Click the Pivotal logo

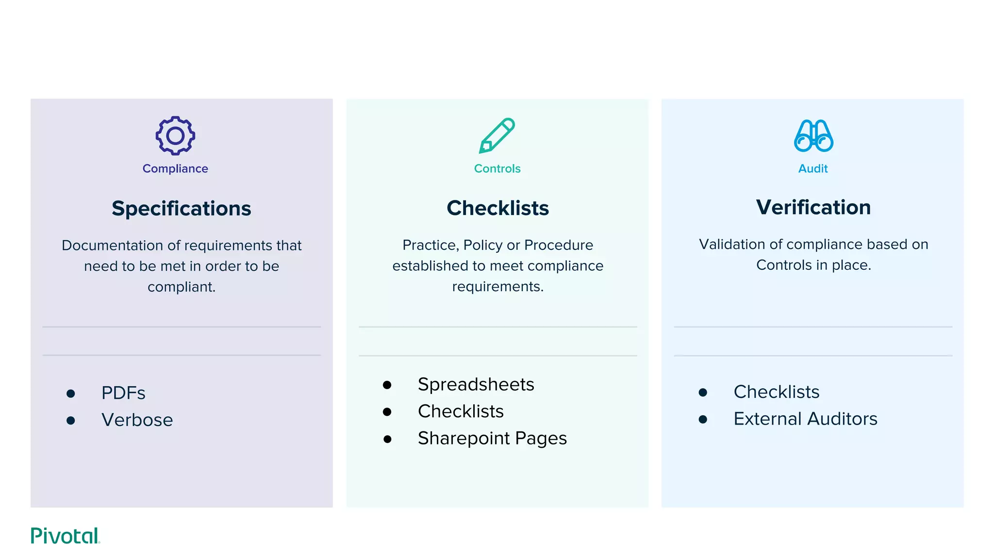pyautogui.click(x=65, y=536)
